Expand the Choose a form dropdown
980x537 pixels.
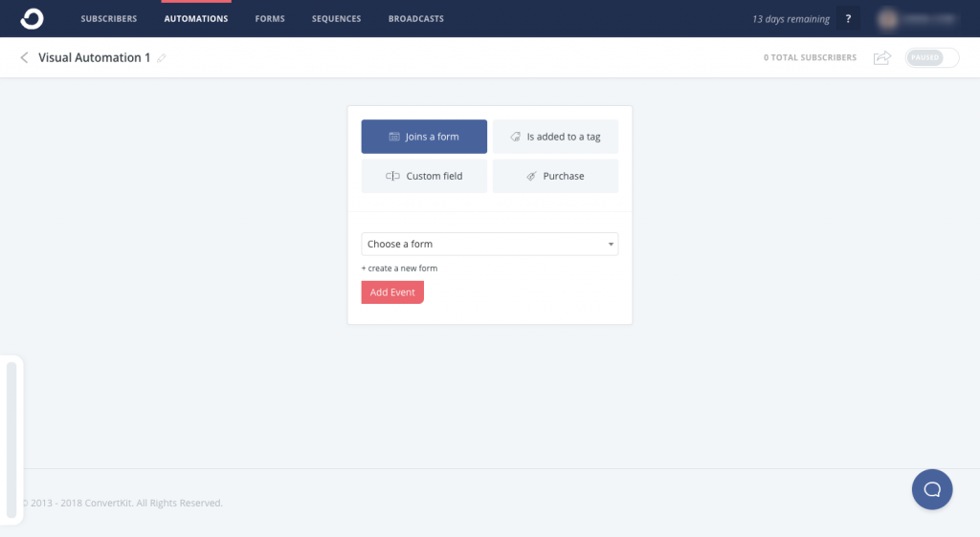(x=489, y=245)
